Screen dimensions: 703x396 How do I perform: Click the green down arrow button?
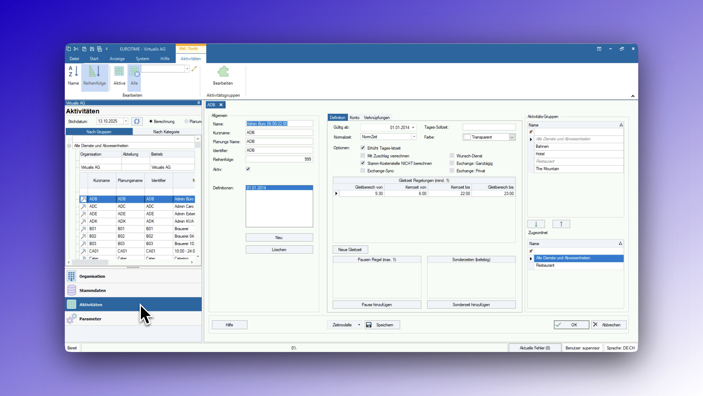click(x=536, y=224)
